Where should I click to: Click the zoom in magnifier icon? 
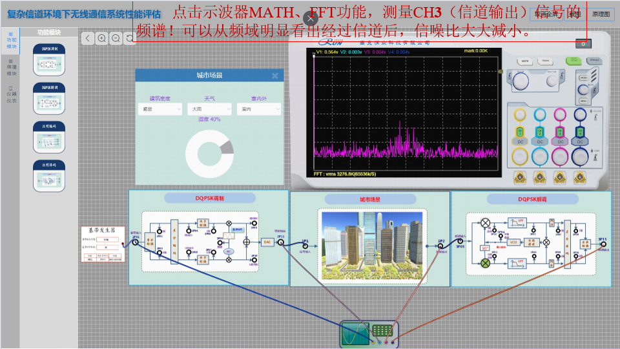click(102, 39)
